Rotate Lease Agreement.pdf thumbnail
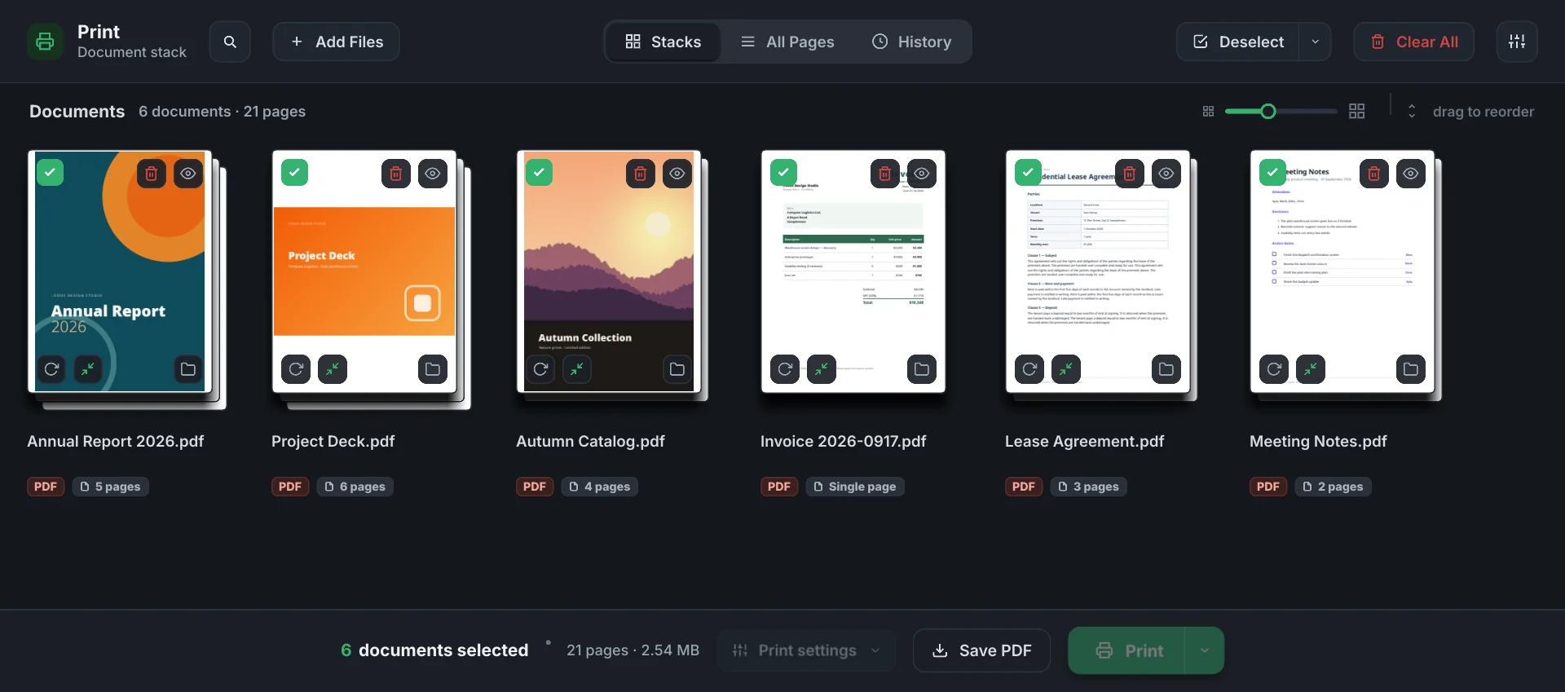1565x692 pixels. tap(1029, 369)
